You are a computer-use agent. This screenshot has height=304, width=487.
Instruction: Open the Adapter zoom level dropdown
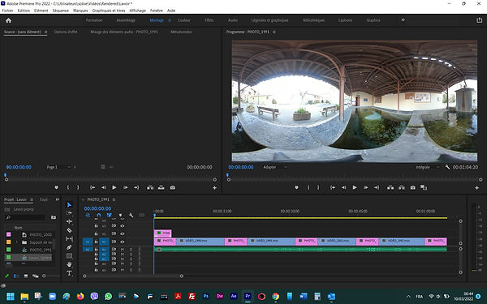click(274, 167)
